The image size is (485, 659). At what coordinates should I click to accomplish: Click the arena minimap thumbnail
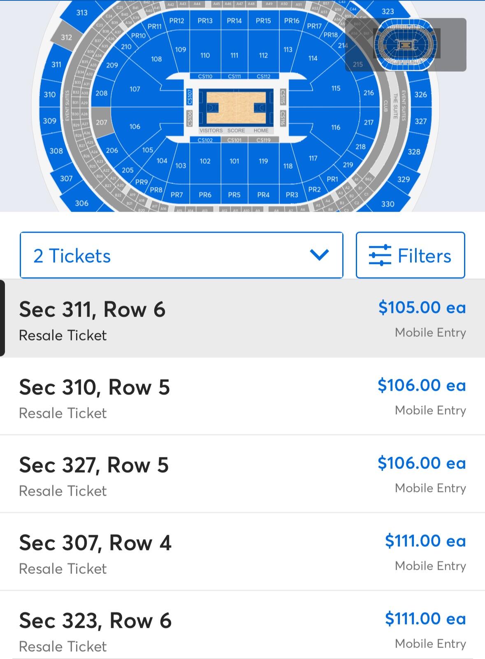coord(406,44)
